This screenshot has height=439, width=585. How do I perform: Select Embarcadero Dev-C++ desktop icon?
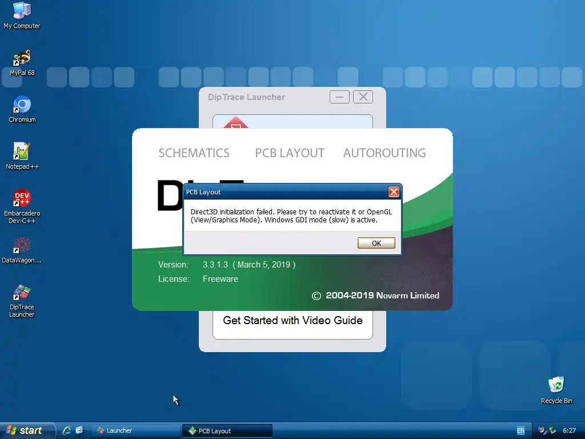[x=22, y=206]
